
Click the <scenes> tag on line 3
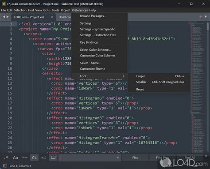tap(33, 34)
